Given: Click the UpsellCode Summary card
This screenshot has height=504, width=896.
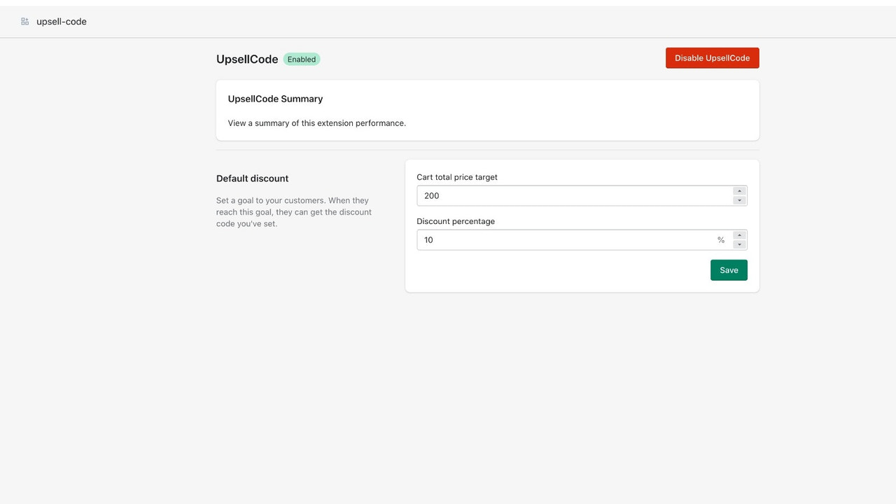Looking at the screenshot, I should pos(487,110).
